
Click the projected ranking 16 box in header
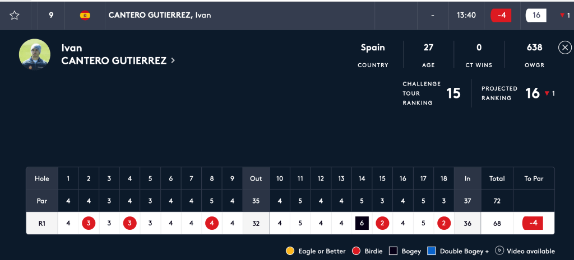pyautogui.click(x=536, y=15)
